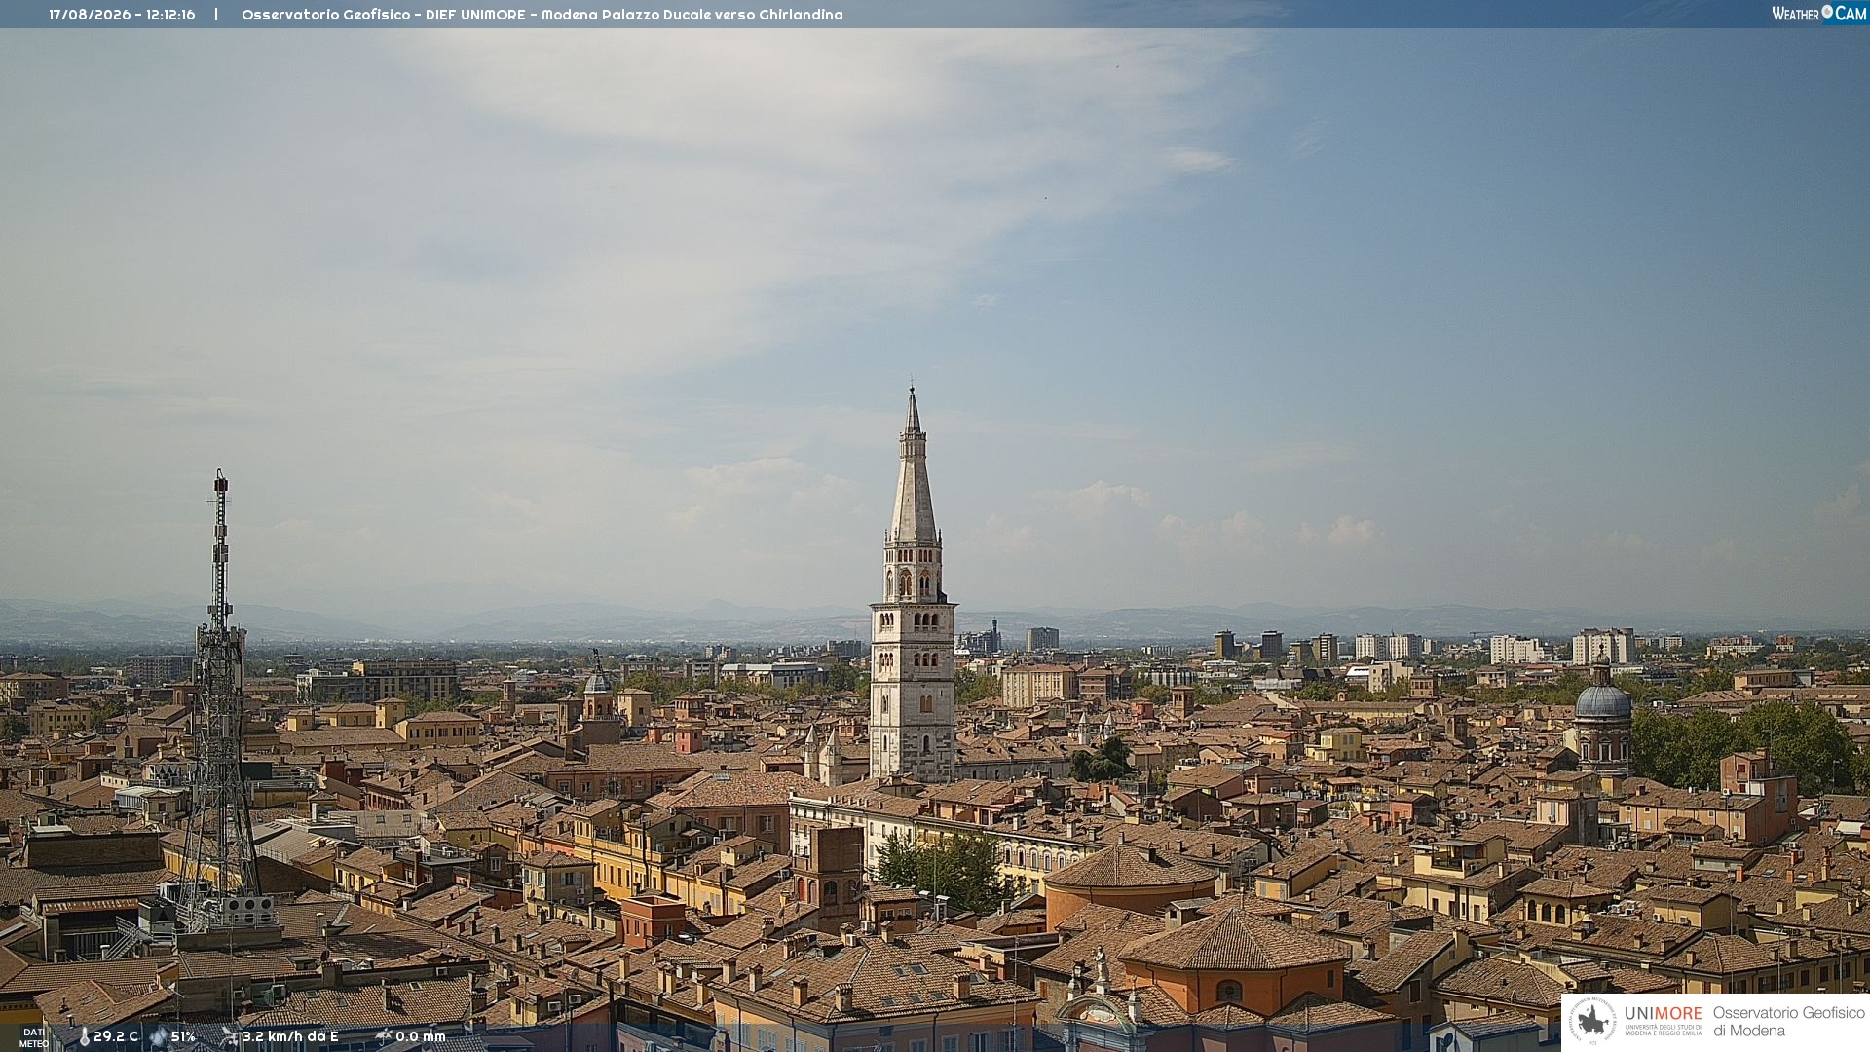Click the WeatherCam camera lens logo
This screenshot has height=1052, width=1870.
[1827, 12]
